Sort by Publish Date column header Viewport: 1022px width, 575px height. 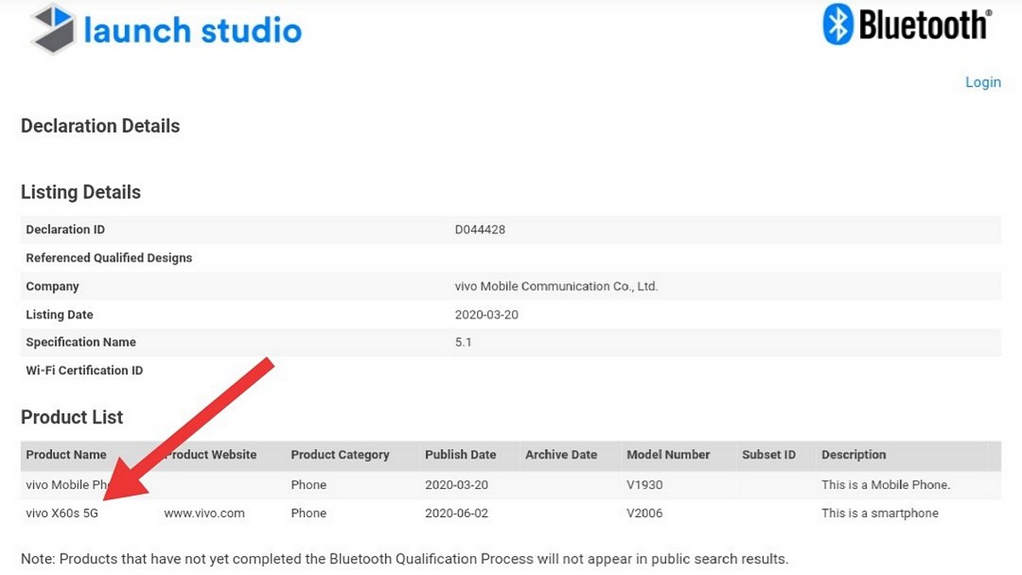click(x=460, y=455)
